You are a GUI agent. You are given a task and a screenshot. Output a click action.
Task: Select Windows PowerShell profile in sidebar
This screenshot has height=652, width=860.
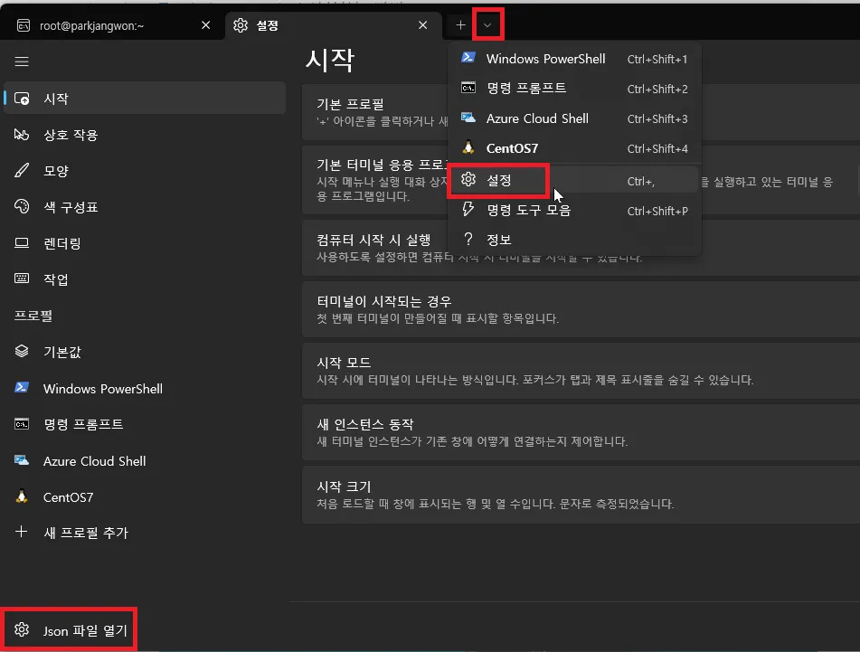[145, 388]
